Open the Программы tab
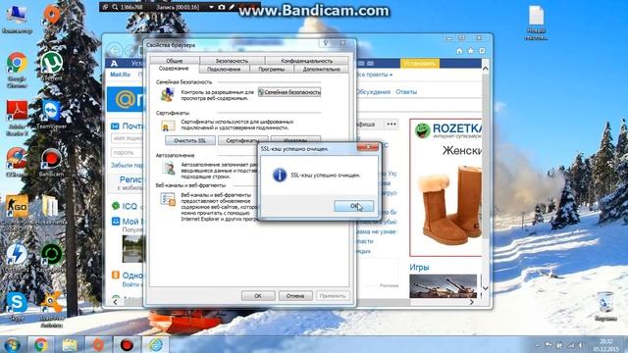The image size is (628, 353). (272, 70)
